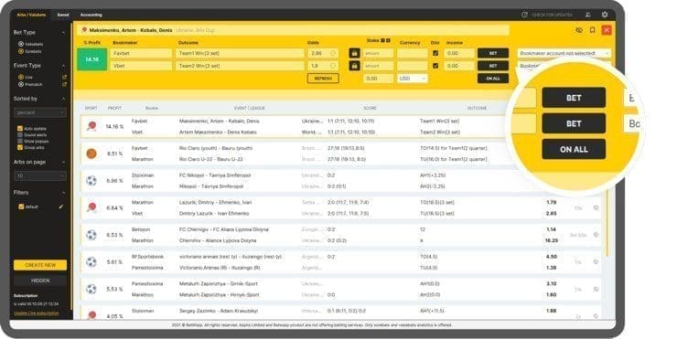Screen dimensions: 677x339
Task: Click the hide icon on the Lazurik - Efimenko row
Action: 596,208
